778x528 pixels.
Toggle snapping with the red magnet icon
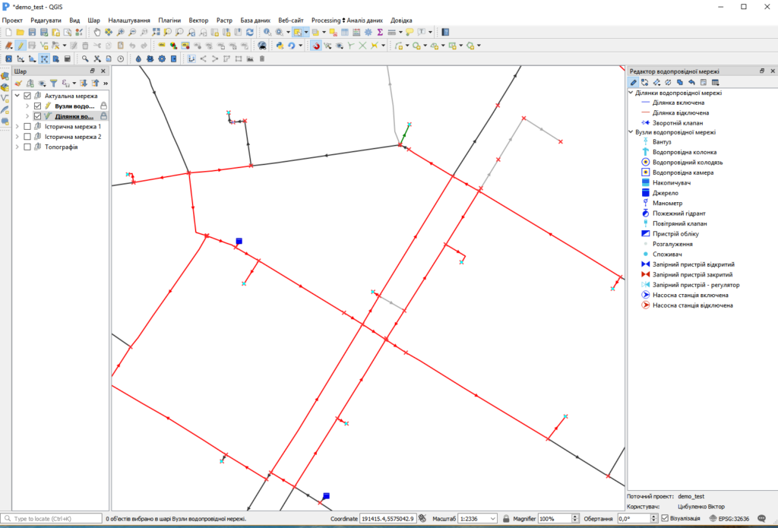coord(316,46)
